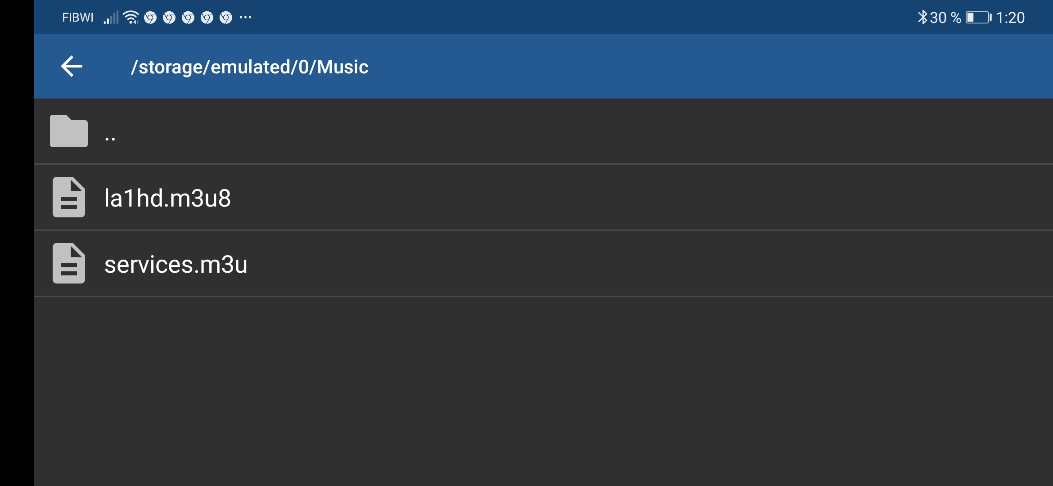Image resolution: width=1053 pixels, height=486 pixels.
Task: Open the la1hd.m3u8 playlist file name
Action: click(167, 198)
